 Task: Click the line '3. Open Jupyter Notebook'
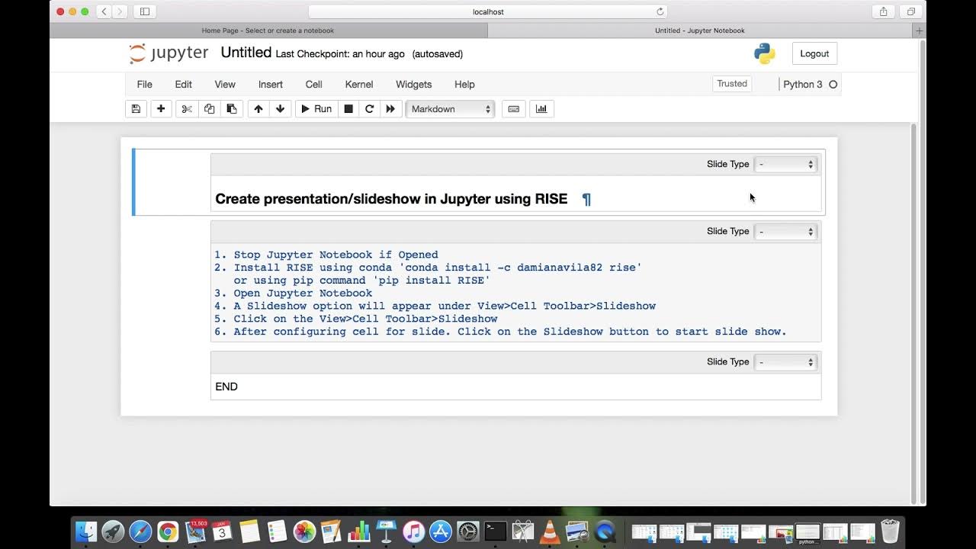click(294, 293)
